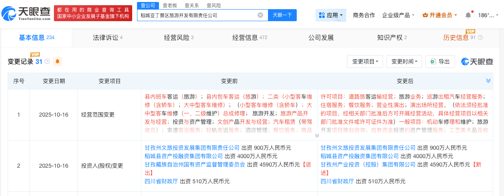Toggle the orange change alert bell
Viewport: 504px width, 196px height.
pyautogui.click(x=58, y=61)
